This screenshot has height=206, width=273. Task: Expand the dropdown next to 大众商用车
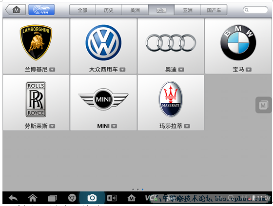click(122, 70)
